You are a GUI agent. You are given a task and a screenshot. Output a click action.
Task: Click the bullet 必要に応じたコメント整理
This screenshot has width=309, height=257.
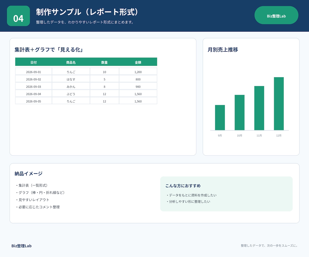click(37, 207)
